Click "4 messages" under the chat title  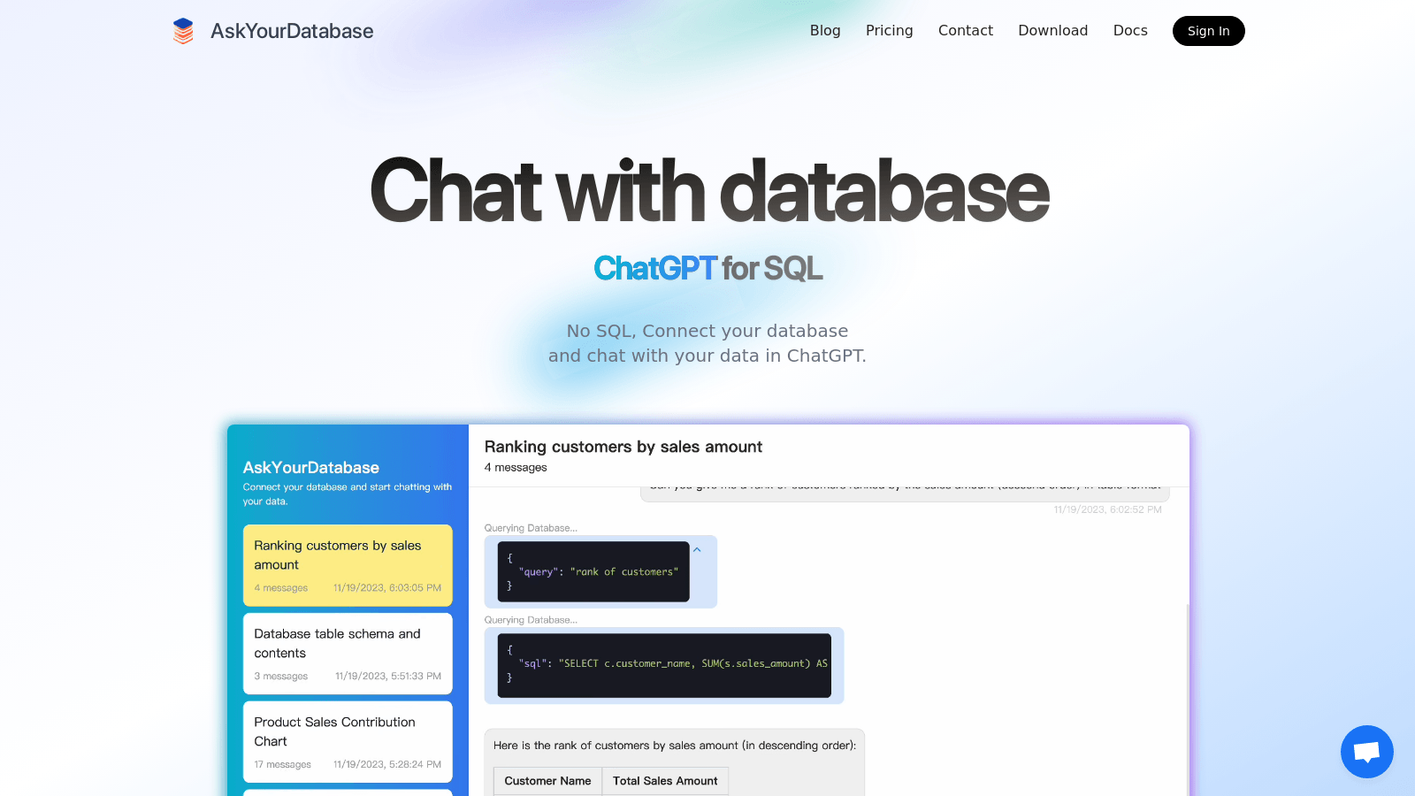point(516,467)
